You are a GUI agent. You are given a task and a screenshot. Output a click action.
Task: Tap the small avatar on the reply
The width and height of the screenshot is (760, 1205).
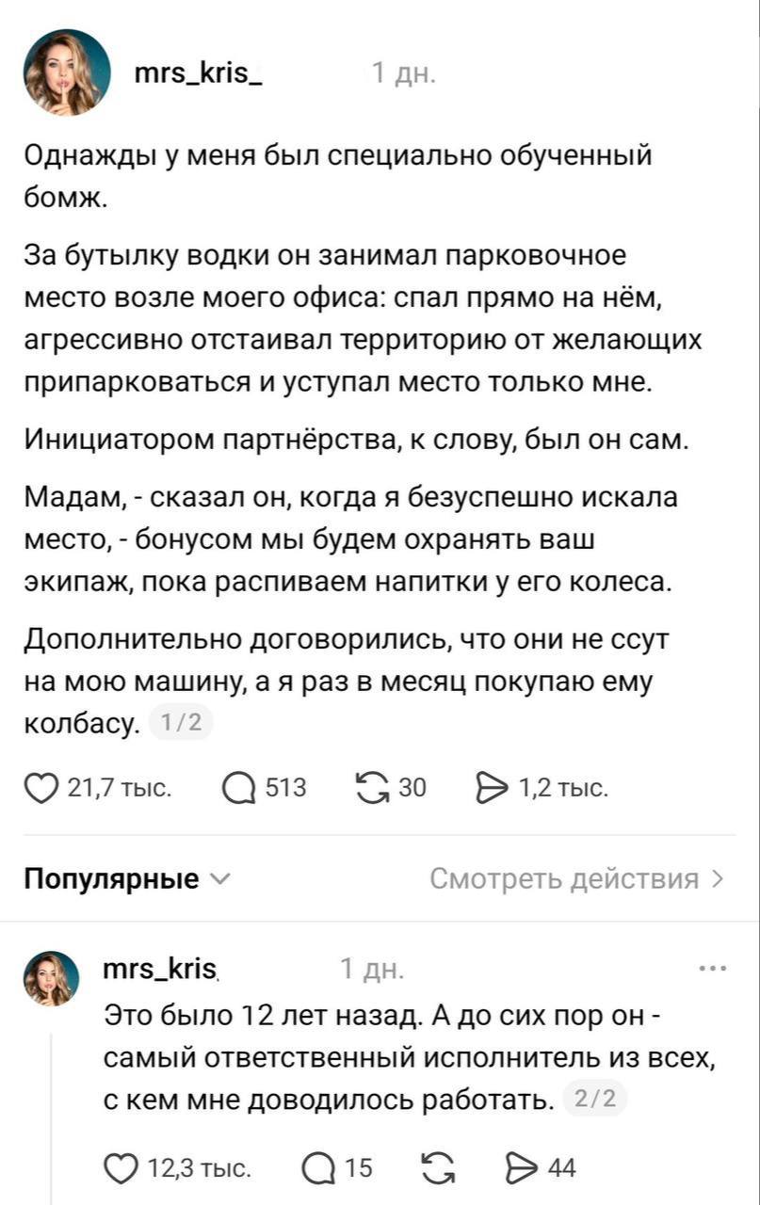click(51, 978)
